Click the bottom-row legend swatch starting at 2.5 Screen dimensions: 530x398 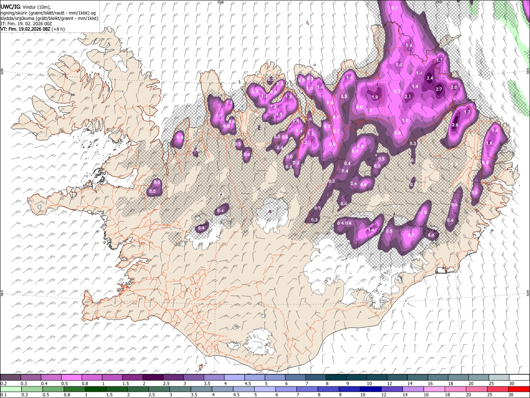(x=159, y=389)
